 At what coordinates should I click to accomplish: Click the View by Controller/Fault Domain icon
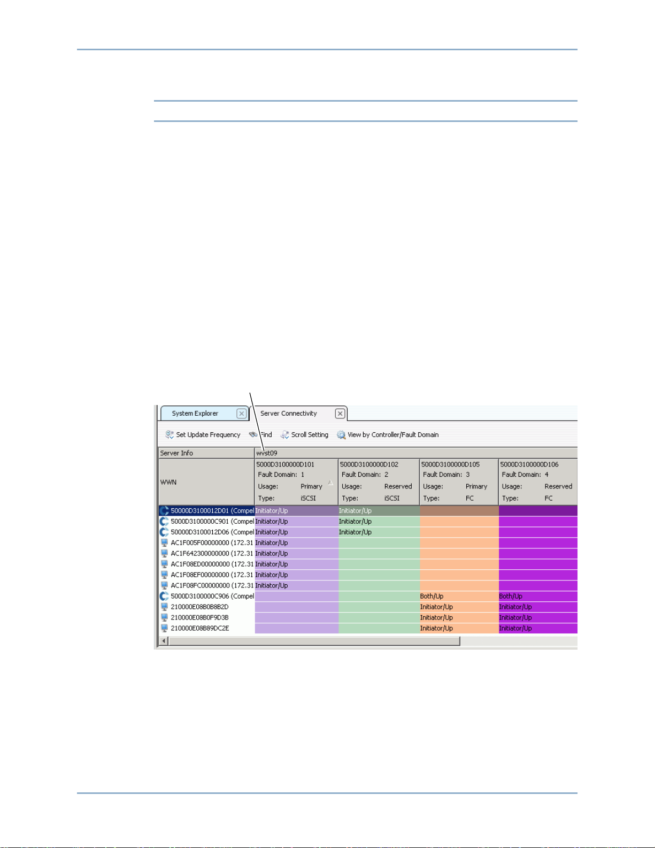coord(341,434)
